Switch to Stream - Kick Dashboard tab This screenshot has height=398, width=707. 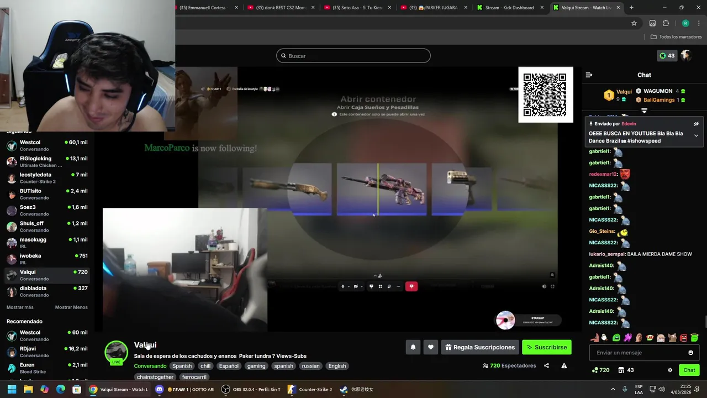click(x=509, y=8)
